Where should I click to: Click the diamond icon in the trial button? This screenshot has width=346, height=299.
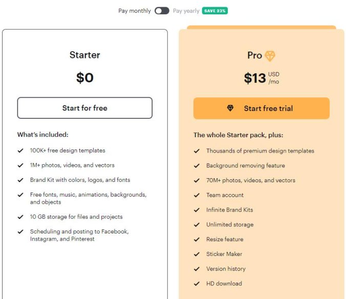(230, 109)
